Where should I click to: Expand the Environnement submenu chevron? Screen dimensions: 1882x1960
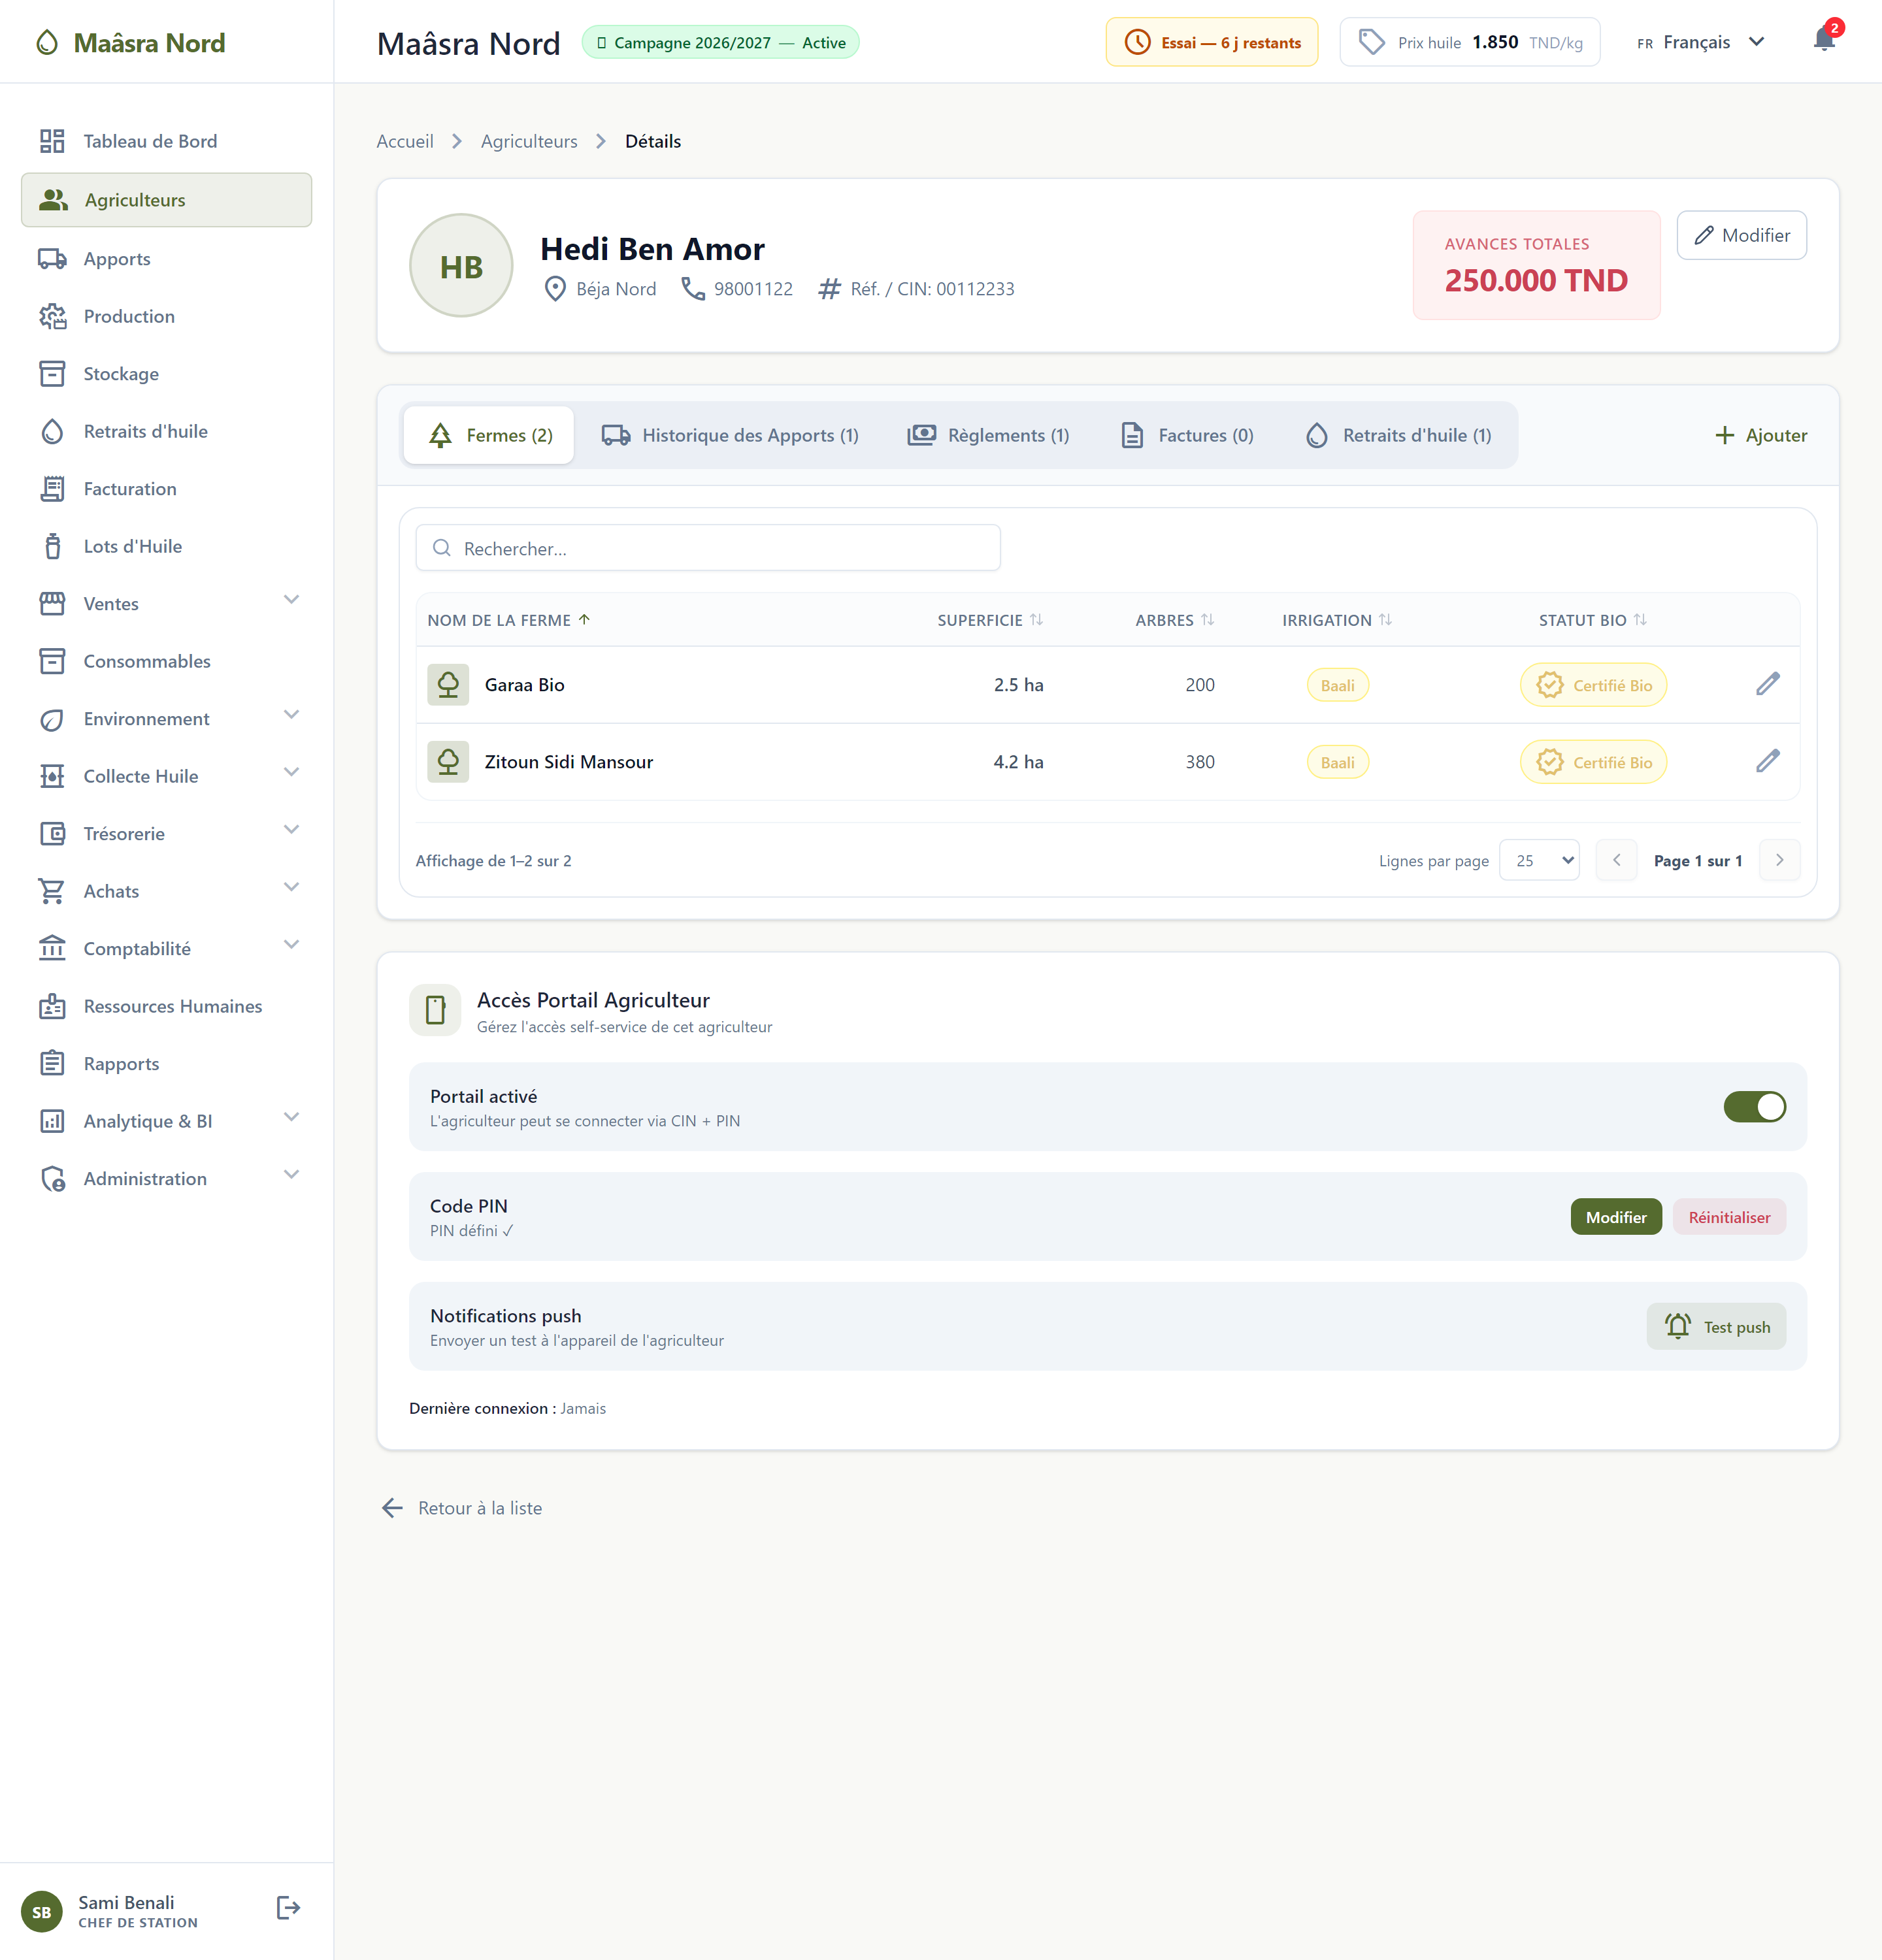point(291,715)
